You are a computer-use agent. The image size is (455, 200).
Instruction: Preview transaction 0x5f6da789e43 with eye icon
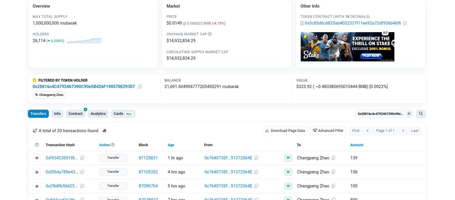[x=37, y=172]
